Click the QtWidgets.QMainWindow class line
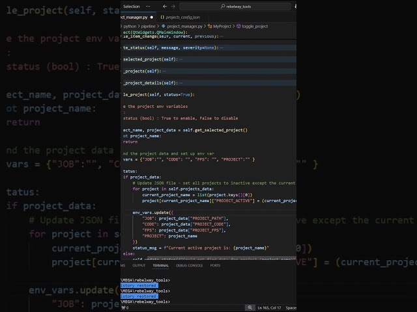The width and height of the screenshot is (417, 312). pyautogui.click(x=155, y=32)
